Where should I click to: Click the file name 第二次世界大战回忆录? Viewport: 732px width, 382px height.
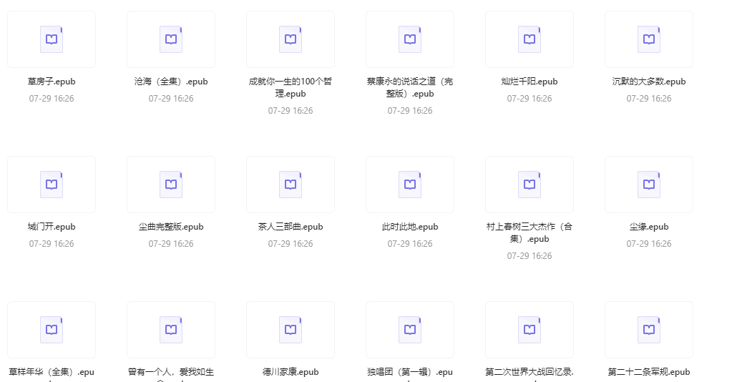(530, 372)
